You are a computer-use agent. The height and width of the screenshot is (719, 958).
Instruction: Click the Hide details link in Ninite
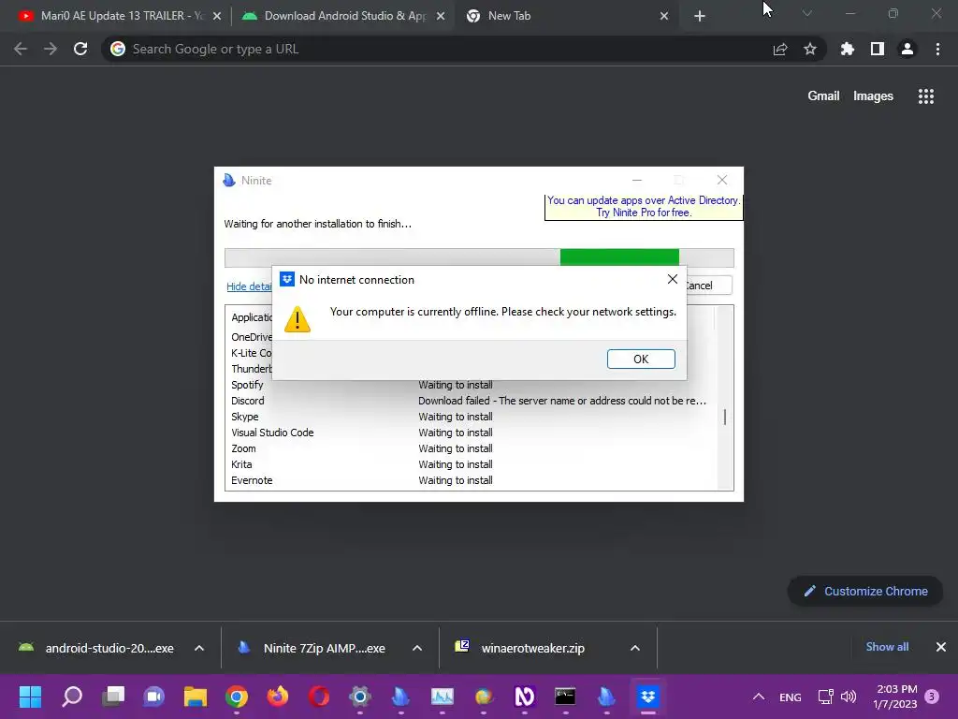249,286
